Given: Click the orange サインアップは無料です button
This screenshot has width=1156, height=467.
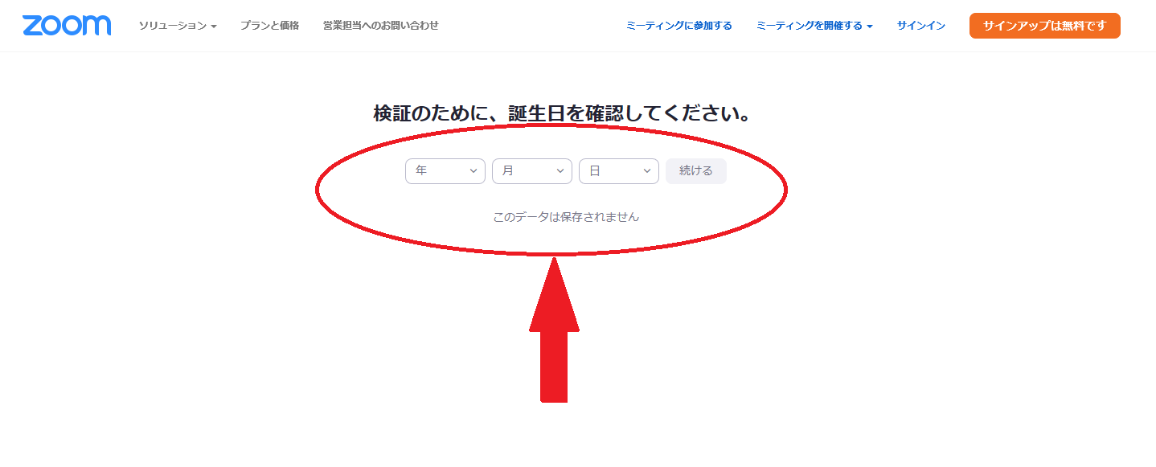Looking at the screenshot, I should [1045, 26].
